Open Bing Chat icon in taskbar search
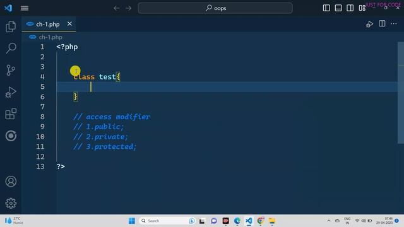404x227 pixels. [x=192, y=221]
